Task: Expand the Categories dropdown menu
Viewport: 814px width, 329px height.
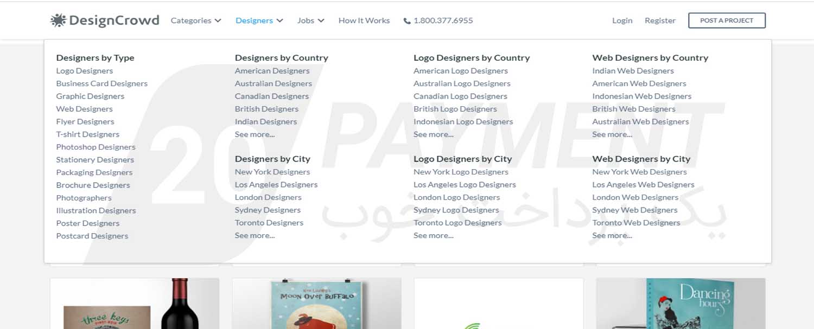Action: point(196,21)
